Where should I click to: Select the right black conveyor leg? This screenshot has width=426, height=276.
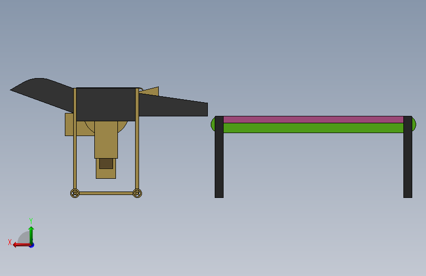tap(408, 157)
